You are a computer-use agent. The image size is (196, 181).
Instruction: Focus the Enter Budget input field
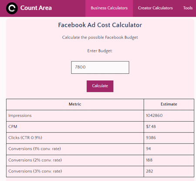tap(100, 67)
